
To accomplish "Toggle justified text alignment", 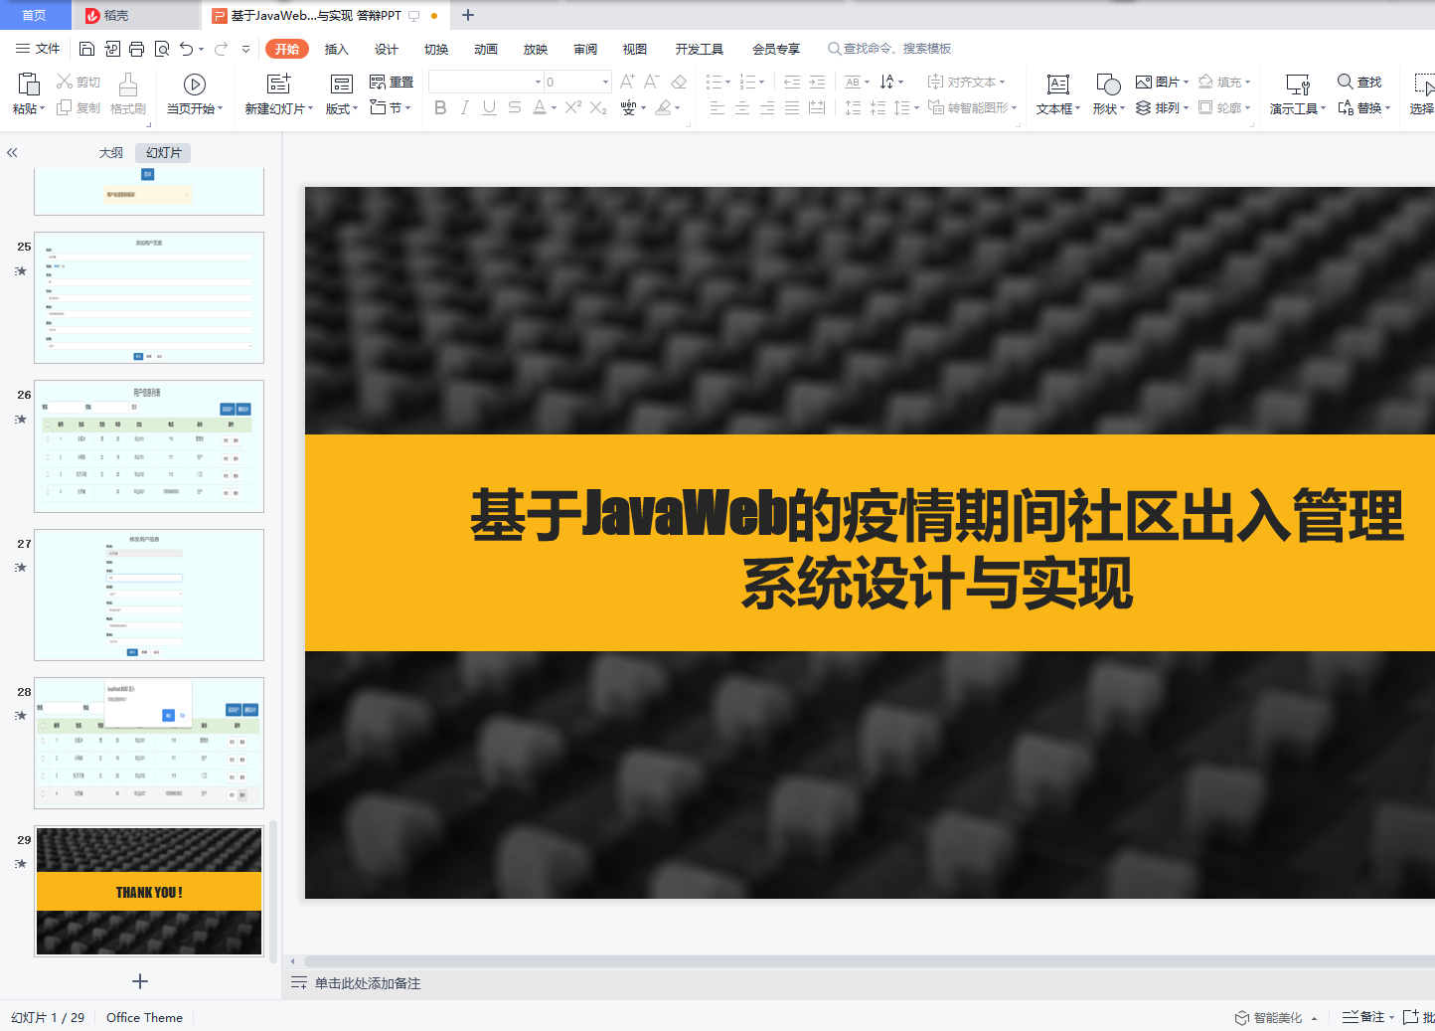I will 792,107.
